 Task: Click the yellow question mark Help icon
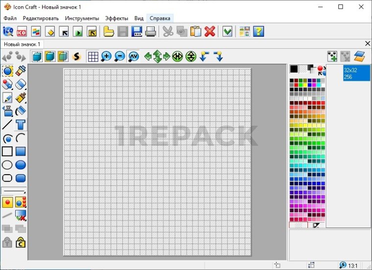click(258, 32)
